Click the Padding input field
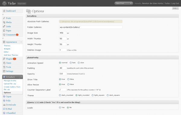 pyautogui.click(x=63, y=68)
